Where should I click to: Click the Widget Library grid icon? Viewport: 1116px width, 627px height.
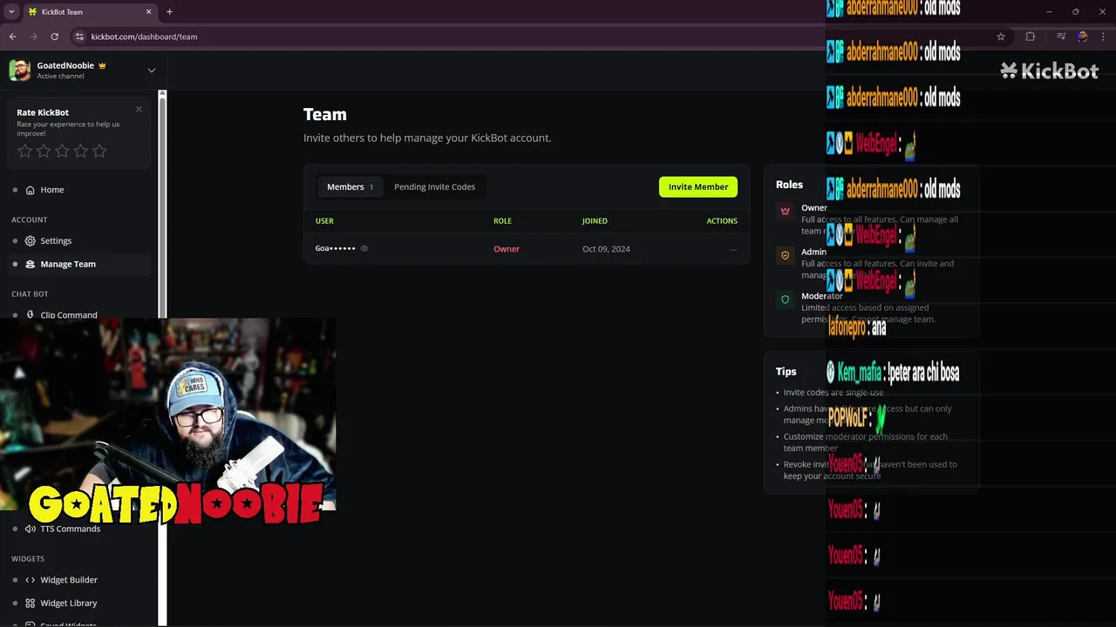[31, 603]
